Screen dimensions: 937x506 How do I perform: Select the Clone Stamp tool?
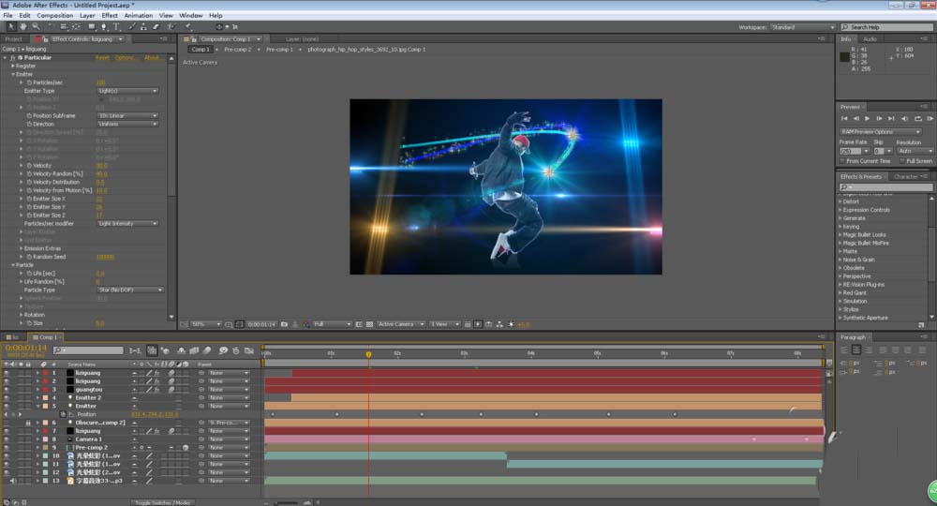[x=143, y=27]
